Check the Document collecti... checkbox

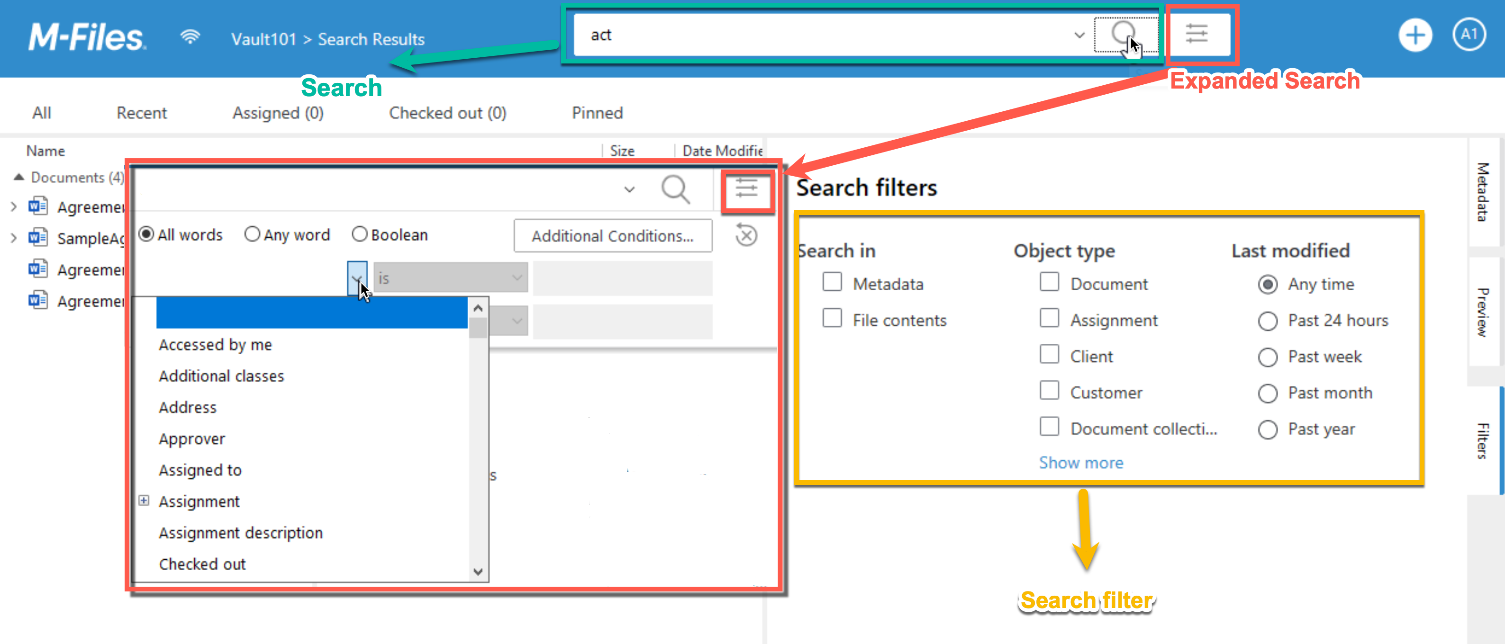click(1049, 427)
